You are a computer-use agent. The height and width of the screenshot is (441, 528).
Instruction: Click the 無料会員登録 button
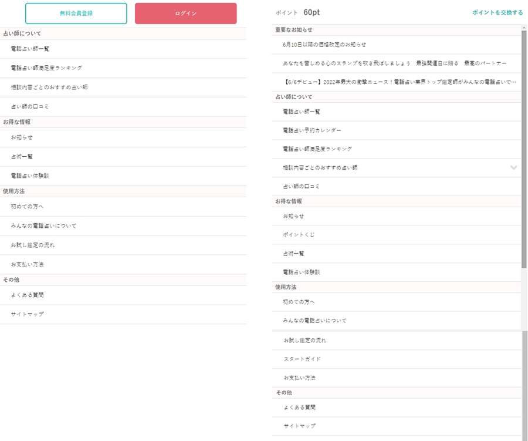[76, 13]
